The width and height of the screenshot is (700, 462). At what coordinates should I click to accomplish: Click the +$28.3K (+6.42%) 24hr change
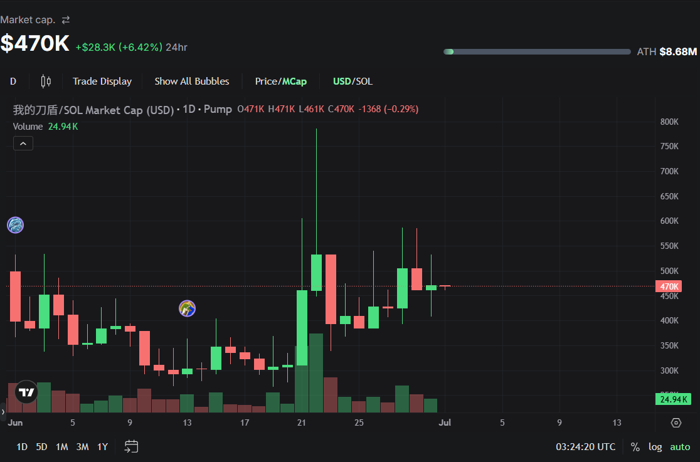click(131, 47)
